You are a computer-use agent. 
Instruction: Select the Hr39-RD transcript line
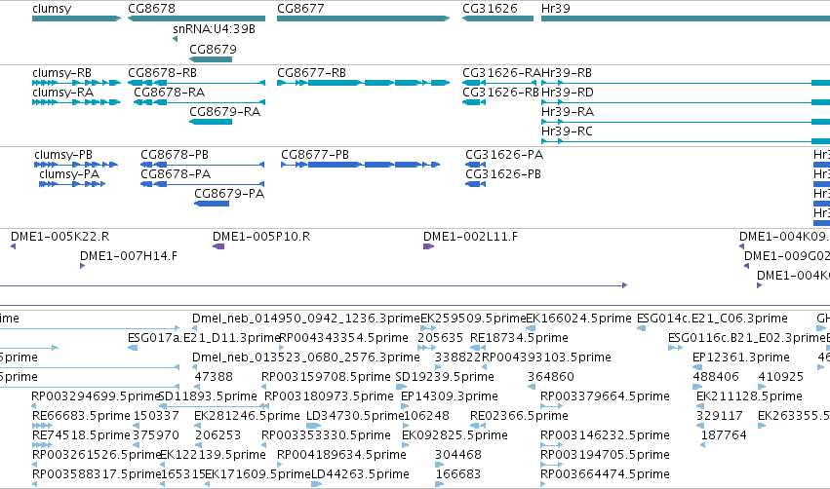tap(686, 102)
